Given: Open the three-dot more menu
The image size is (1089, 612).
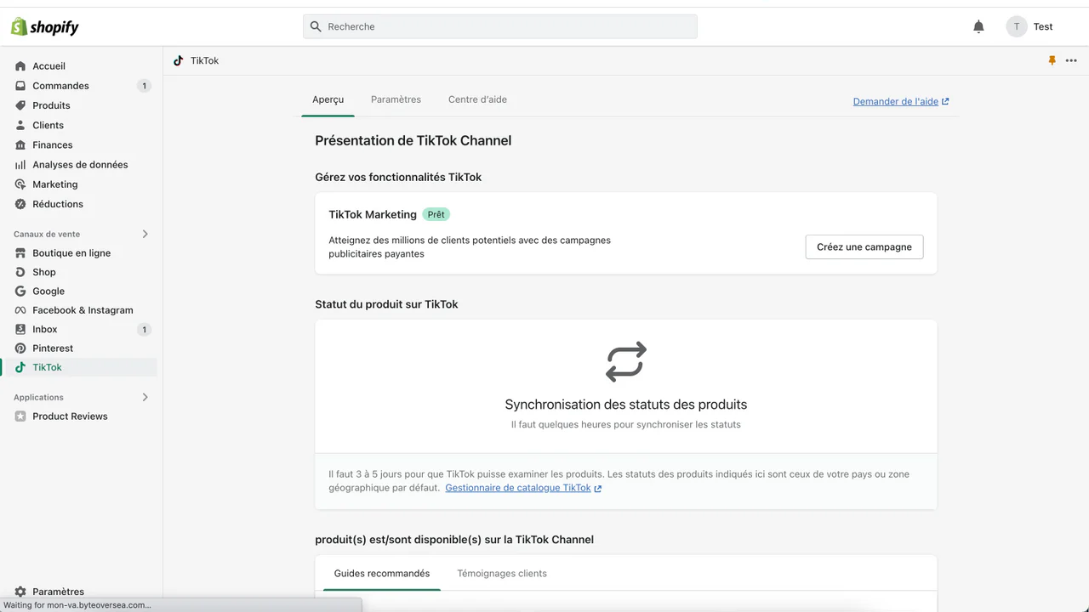Looking at the screenshot, I should coord(1071,60).
